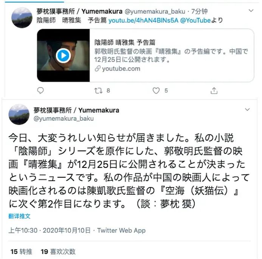Image resolution: width=262 pixels, height=259 pixels.
Task: Open the 19 喜欢次数 likes list
Action: [x=58, y=251]
